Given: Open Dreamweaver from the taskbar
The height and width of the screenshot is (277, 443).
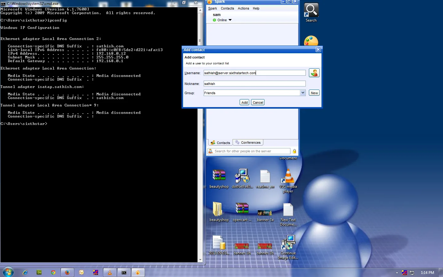Looking at the screenshot, I should click(39, 272).
